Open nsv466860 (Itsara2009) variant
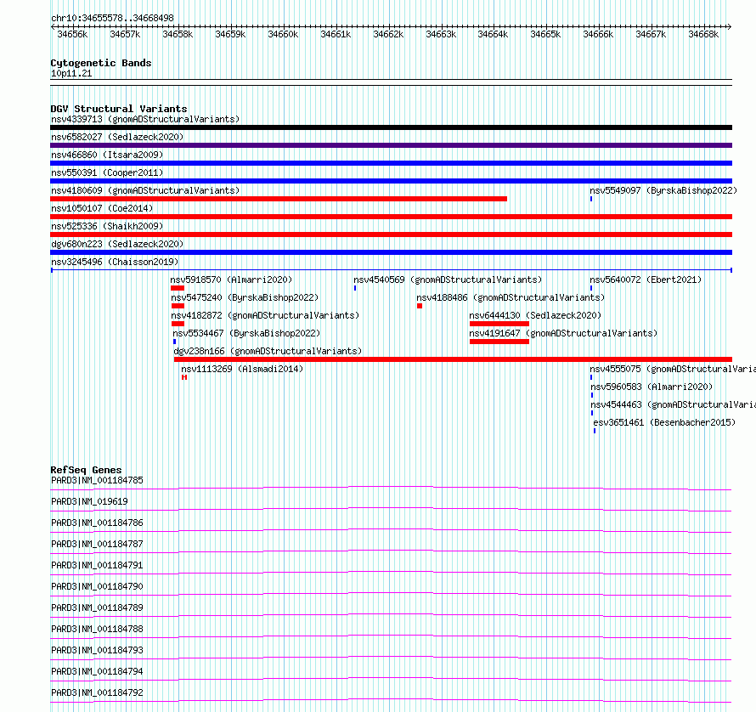 point(107,155)
